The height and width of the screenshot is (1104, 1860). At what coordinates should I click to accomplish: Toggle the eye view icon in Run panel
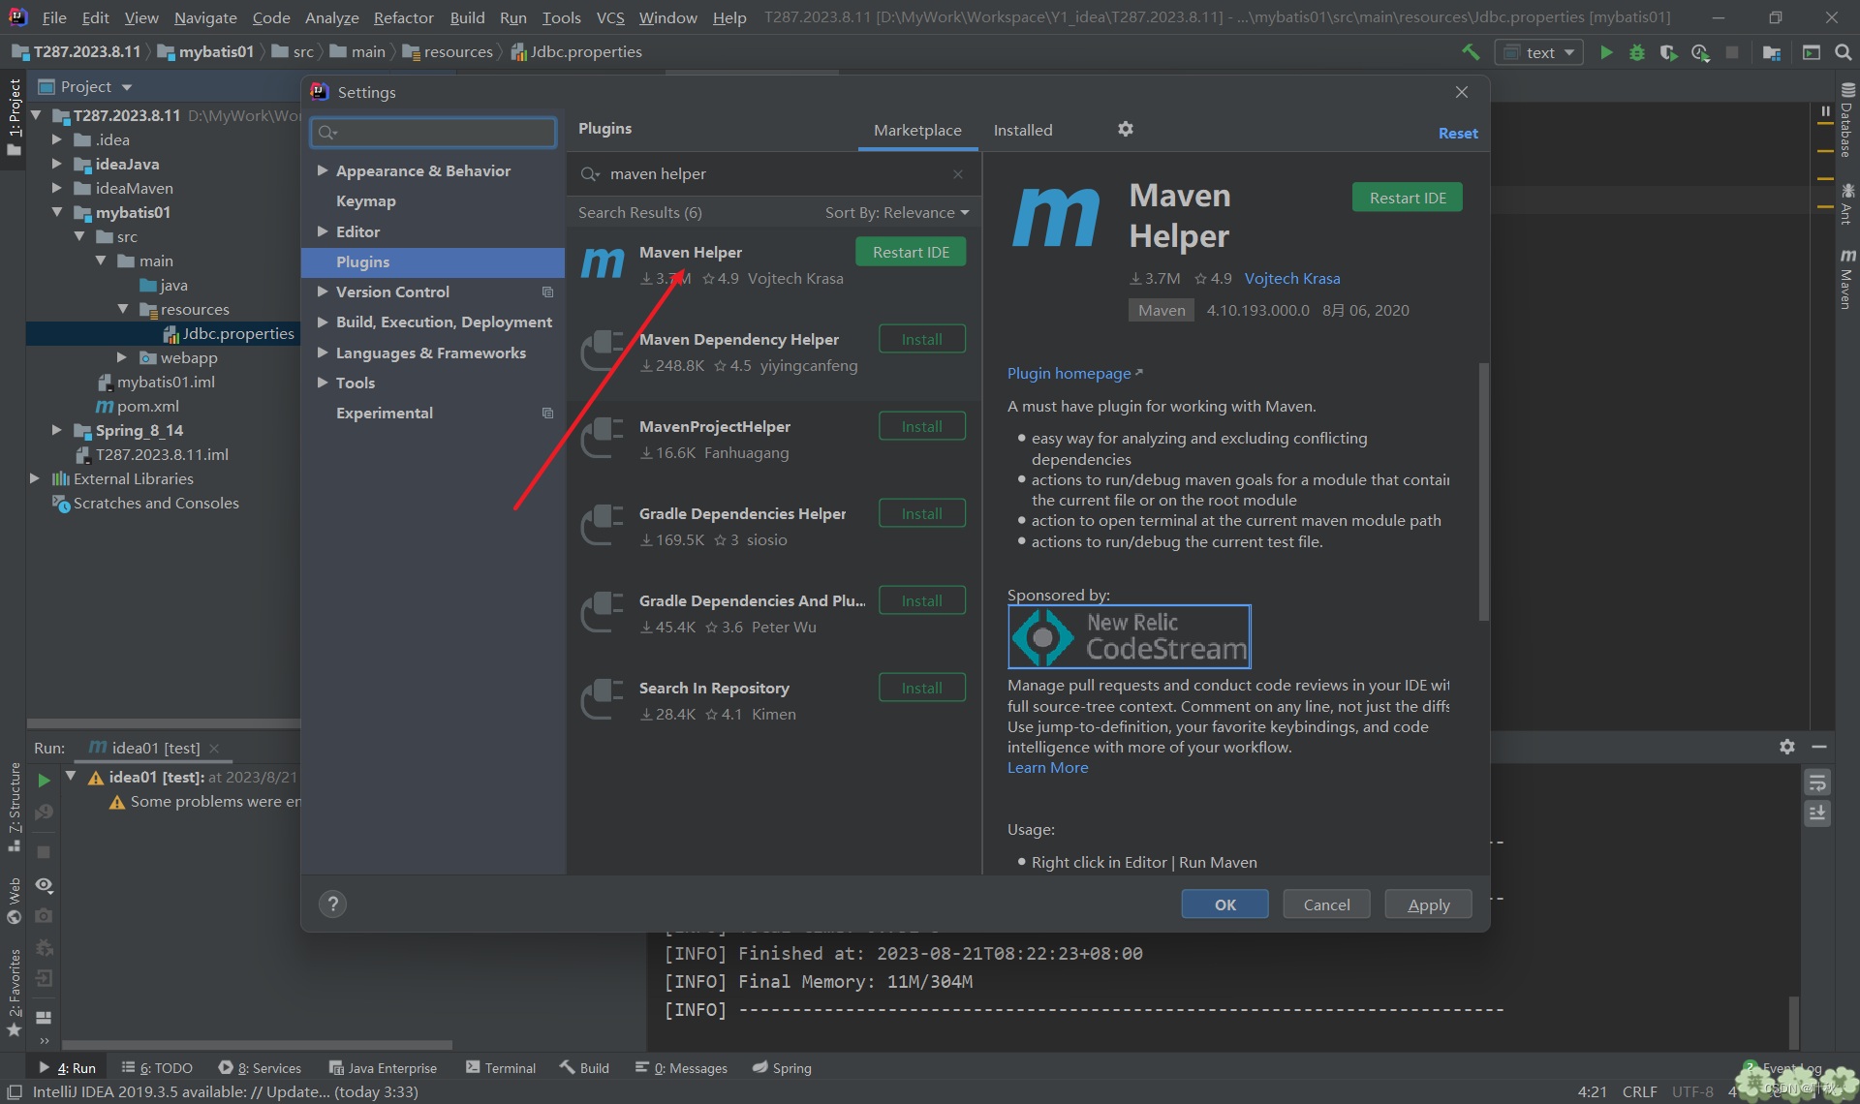[x=44, y=885]
